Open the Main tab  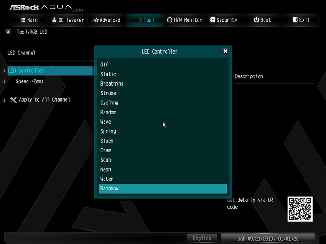[x=29, y=20]
